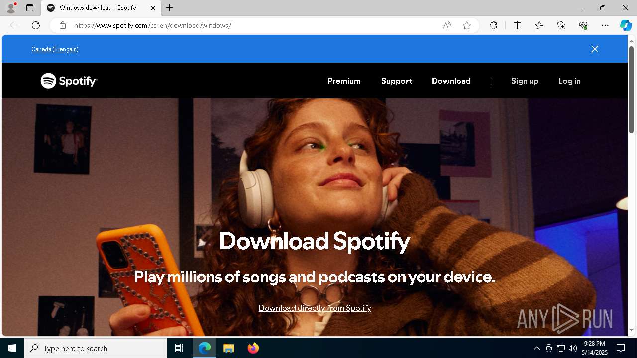Click Microsoft Edge taskbar icon
This screenshot has height=358, width=637.
(205, 348)
